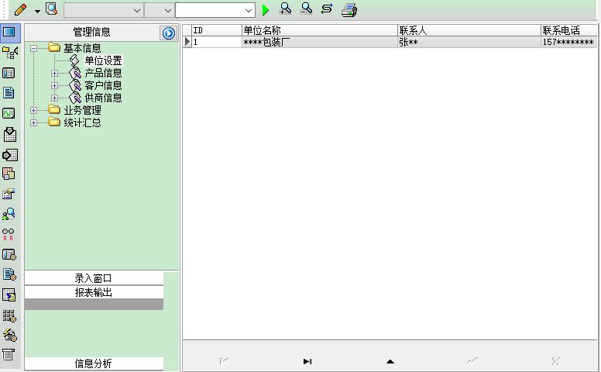
Task: Select the 统计汇总 folder label
Action: [x=82, y=122]
